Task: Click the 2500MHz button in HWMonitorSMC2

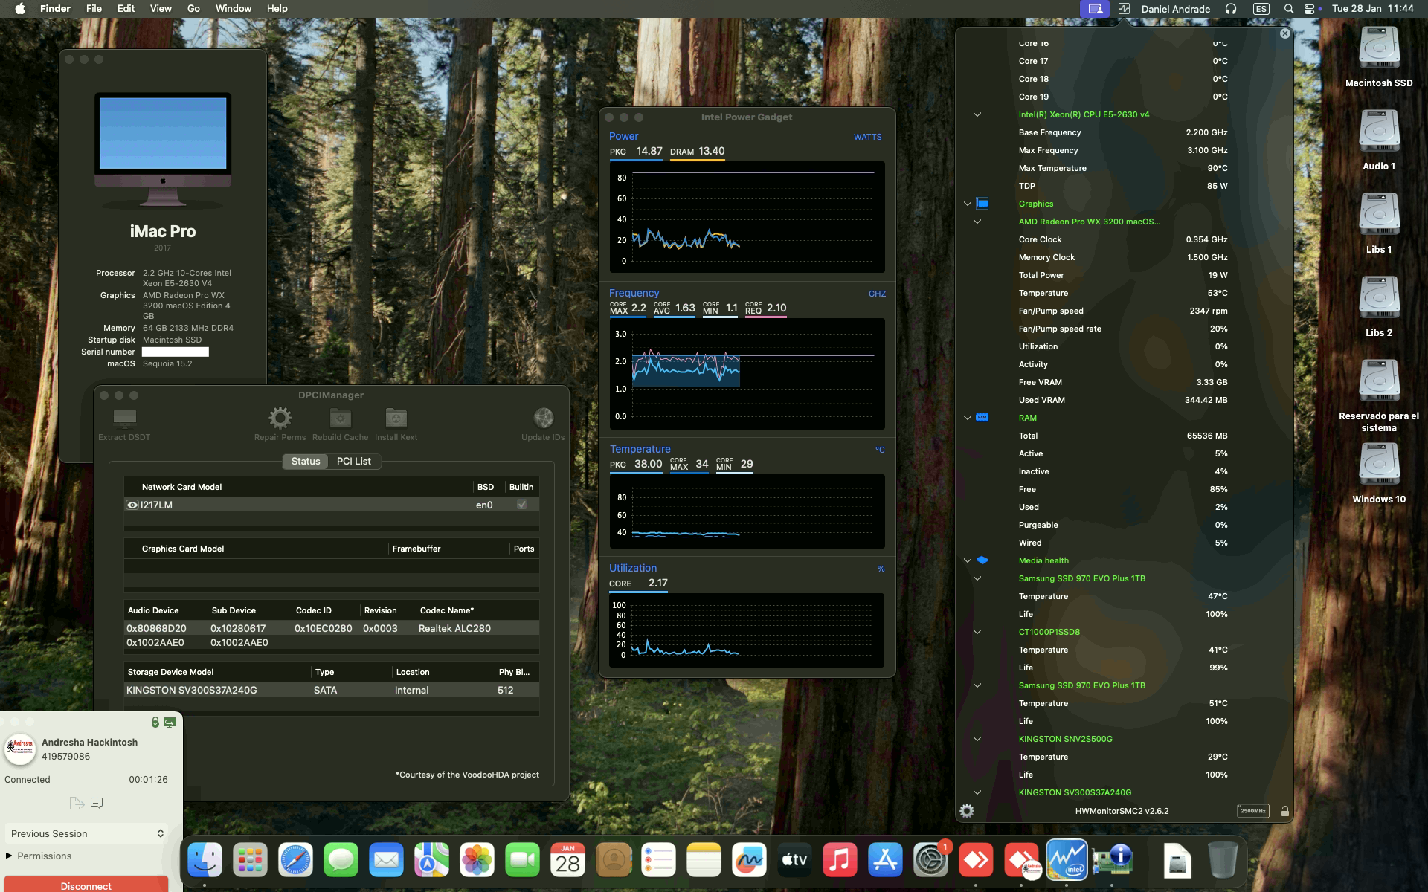Action: [1254, 811]
